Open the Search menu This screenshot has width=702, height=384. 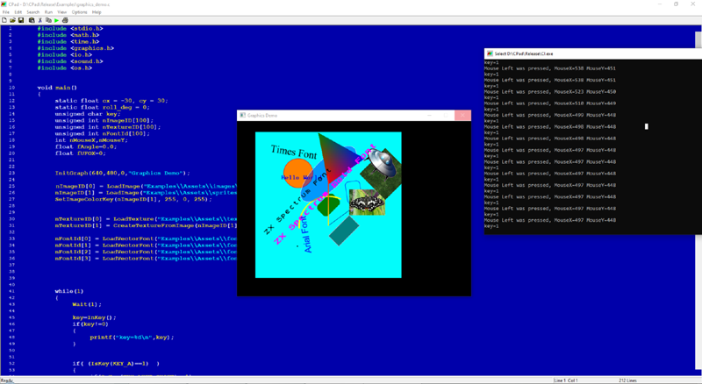pyautogui.click(x=32, y=12)
